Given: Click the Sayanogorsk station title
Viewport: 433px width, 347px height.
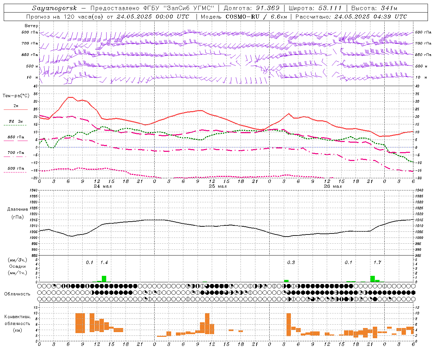Looking at the screenshot, I should click(x=54, y=8).
